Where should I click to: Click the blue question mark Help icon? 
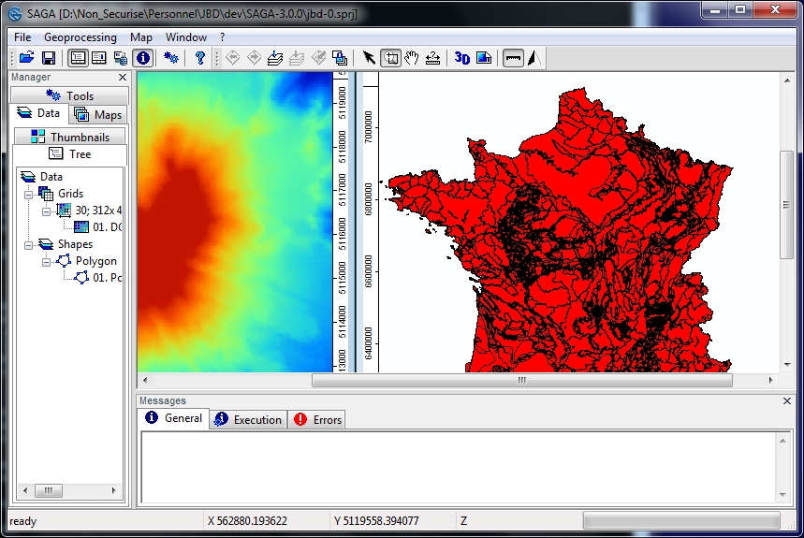click(x=199, y=58)
